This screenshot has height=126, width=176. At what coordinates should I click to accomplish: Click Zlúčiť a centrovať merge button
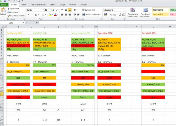[91, 14]
